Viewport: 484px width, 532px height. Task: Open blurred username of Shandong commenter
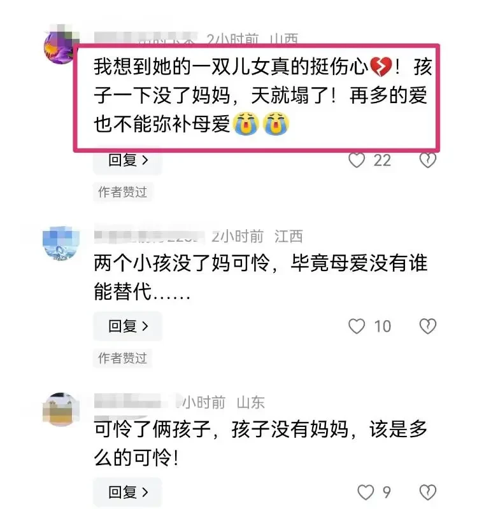pos(135,402)
